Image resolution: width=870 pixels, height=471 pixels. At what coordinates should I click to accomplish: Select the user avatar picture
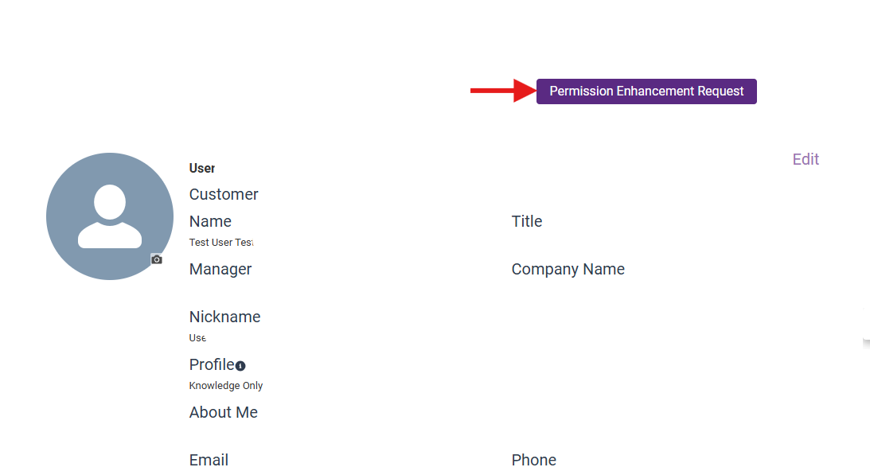click(110, 216)
